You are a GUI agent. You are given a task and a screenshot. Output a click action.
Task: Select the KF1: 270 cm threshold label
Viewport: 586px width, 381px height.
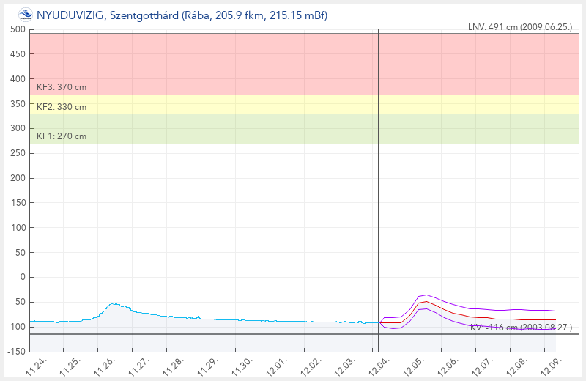click(x=62, y=136)
